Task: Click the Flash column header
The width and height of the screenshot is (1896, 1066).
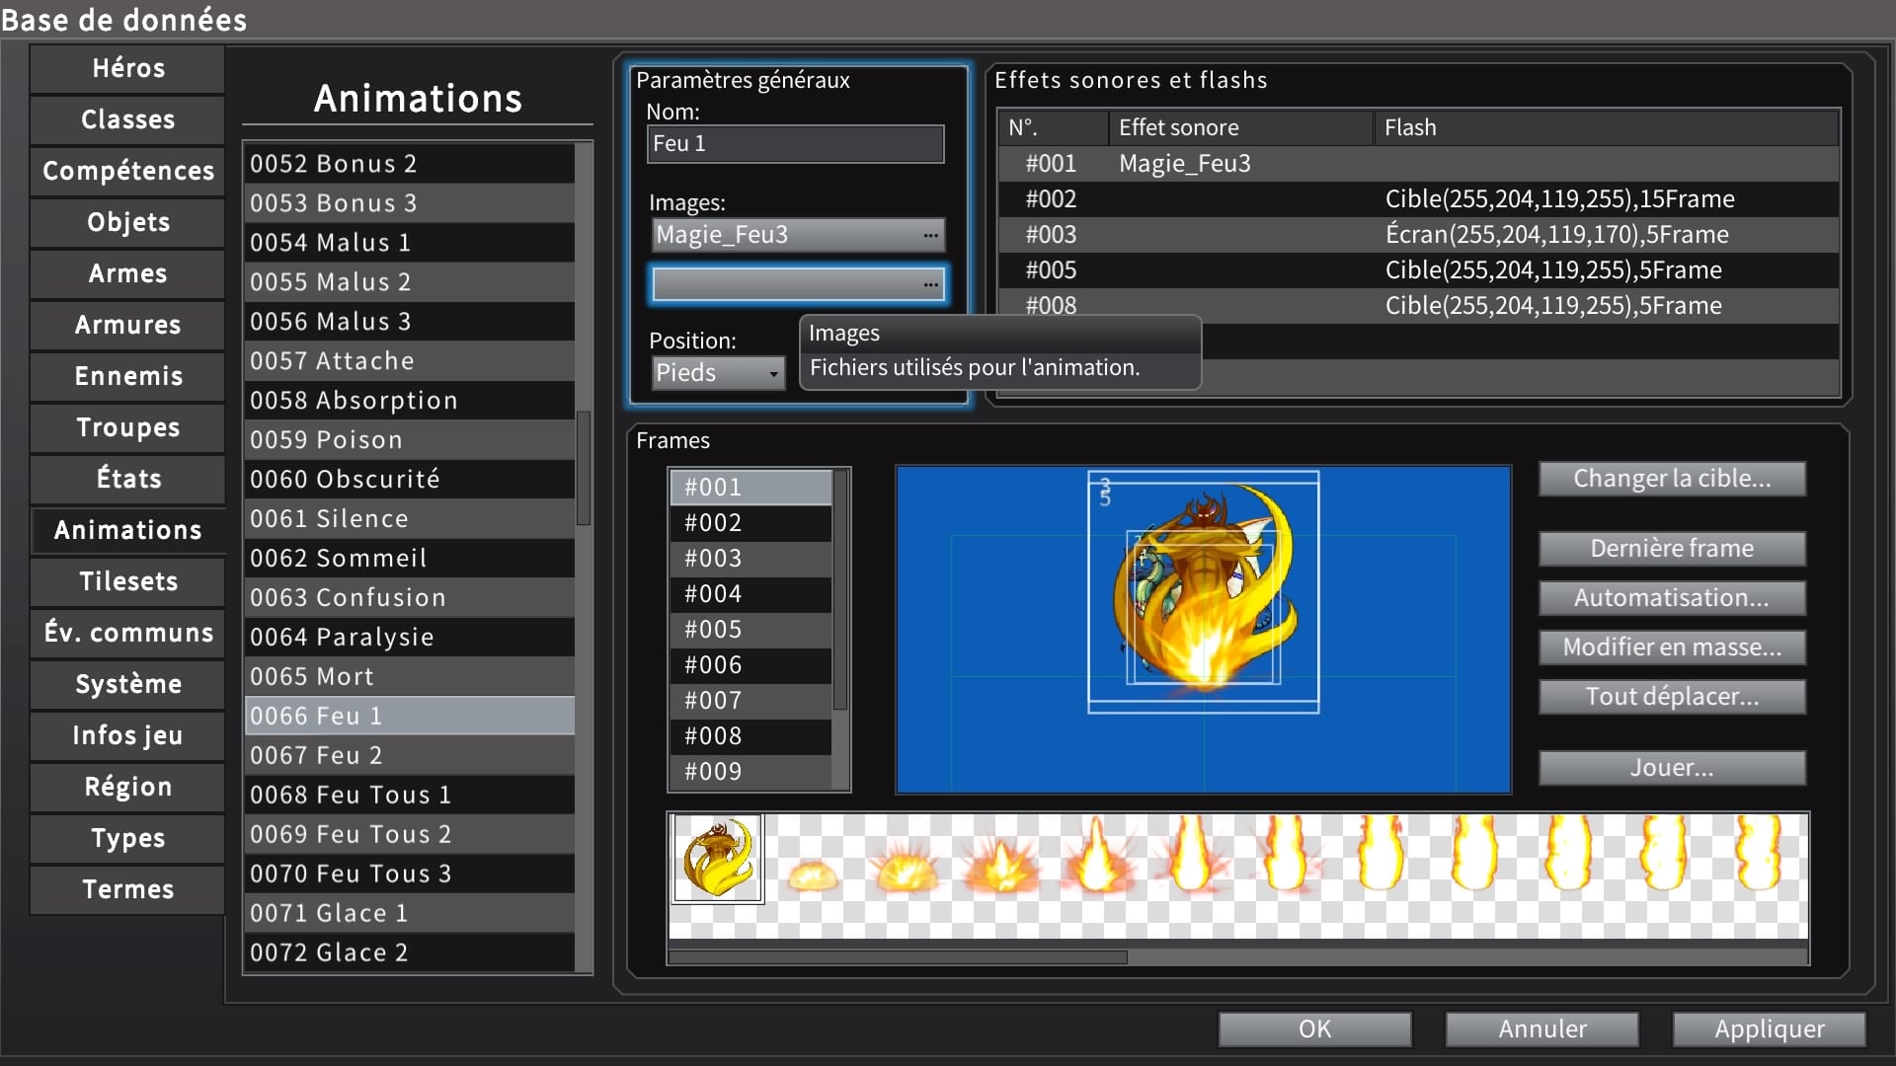Action: pyautogui.click(x=1607, y=128)
